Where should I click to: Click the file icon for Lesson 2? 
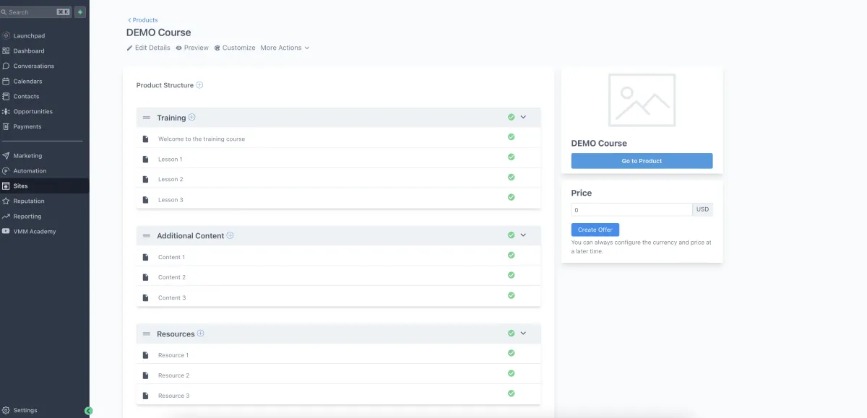coord(145,179)
